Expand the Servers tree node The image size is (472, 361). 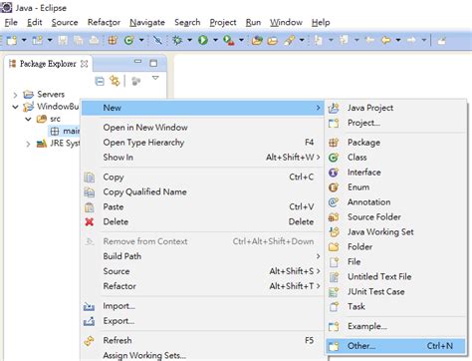click(15, 95)
